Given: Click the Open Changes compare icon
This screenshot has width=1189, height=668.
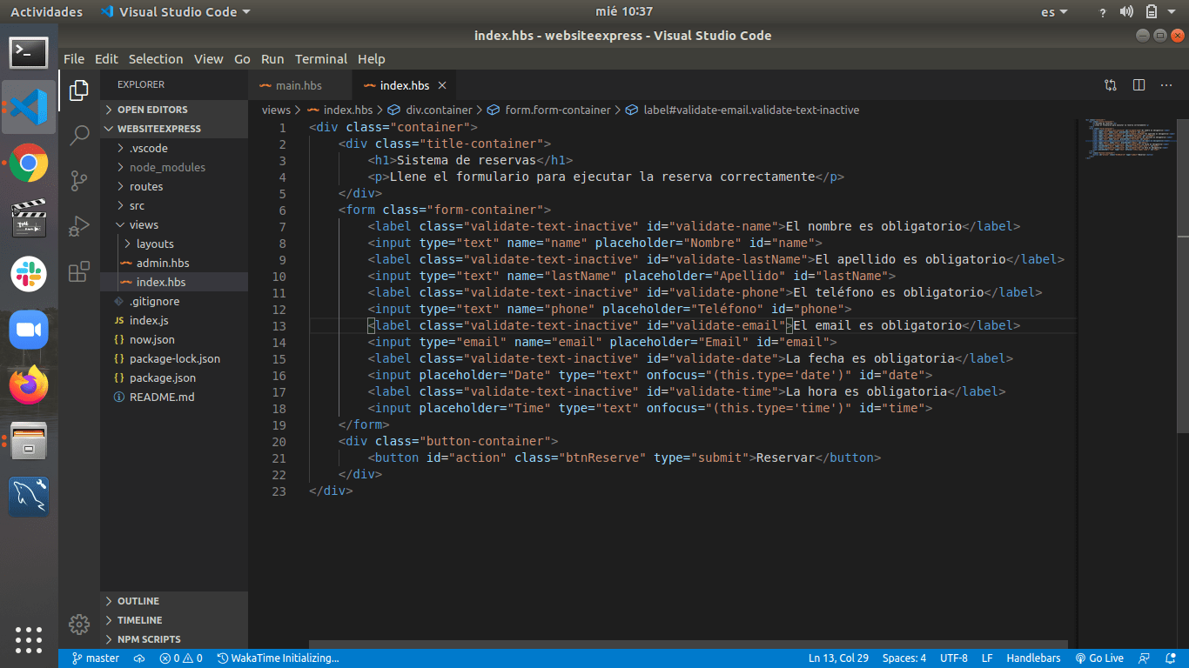Looking at the screenshot, I should coord(1111,85).
